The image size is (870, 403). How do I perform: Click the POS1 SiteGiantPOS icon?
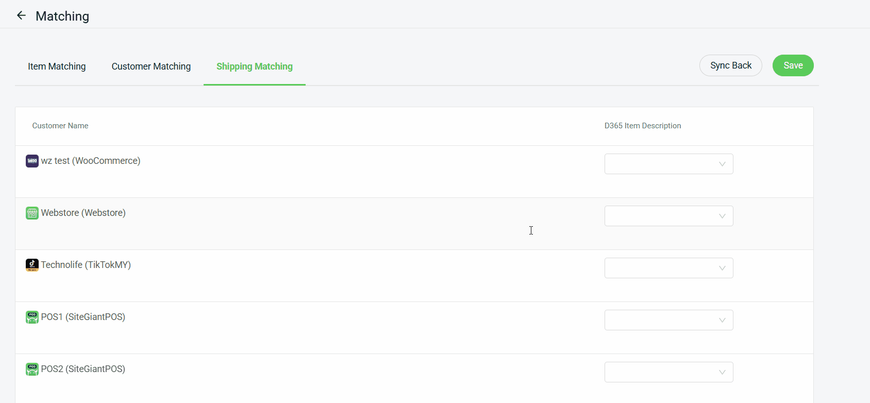click(x=32, y=317)
